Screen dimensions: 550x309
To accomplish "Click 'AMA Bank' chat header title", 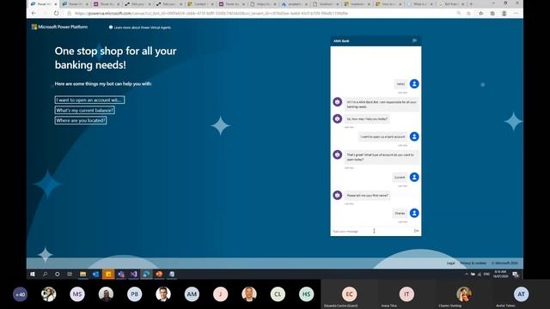I will point(341,41).
